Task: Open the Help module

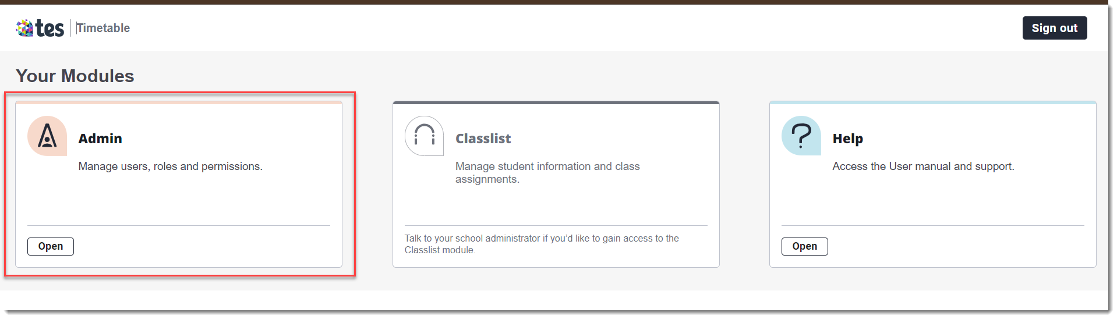Action: pyautogui.click(x=805, y=246)
